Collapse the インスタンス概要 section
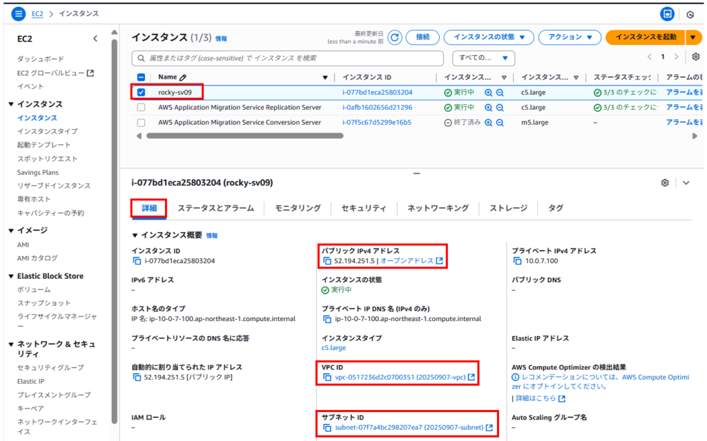The image size is (707, 441). point(135,235)
